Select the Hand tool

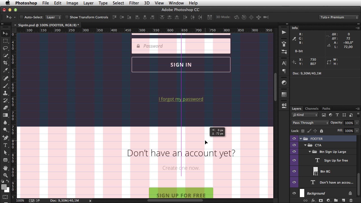click(x=5, y=168)
